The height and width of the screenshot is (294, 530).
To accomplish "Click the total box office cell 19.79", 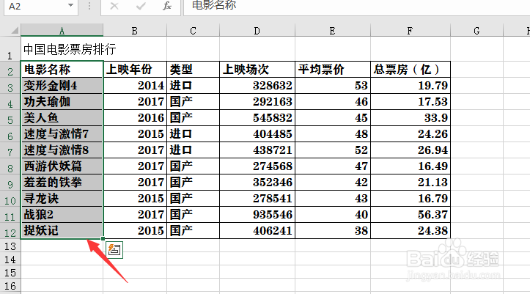I will [x=411, y=86].
